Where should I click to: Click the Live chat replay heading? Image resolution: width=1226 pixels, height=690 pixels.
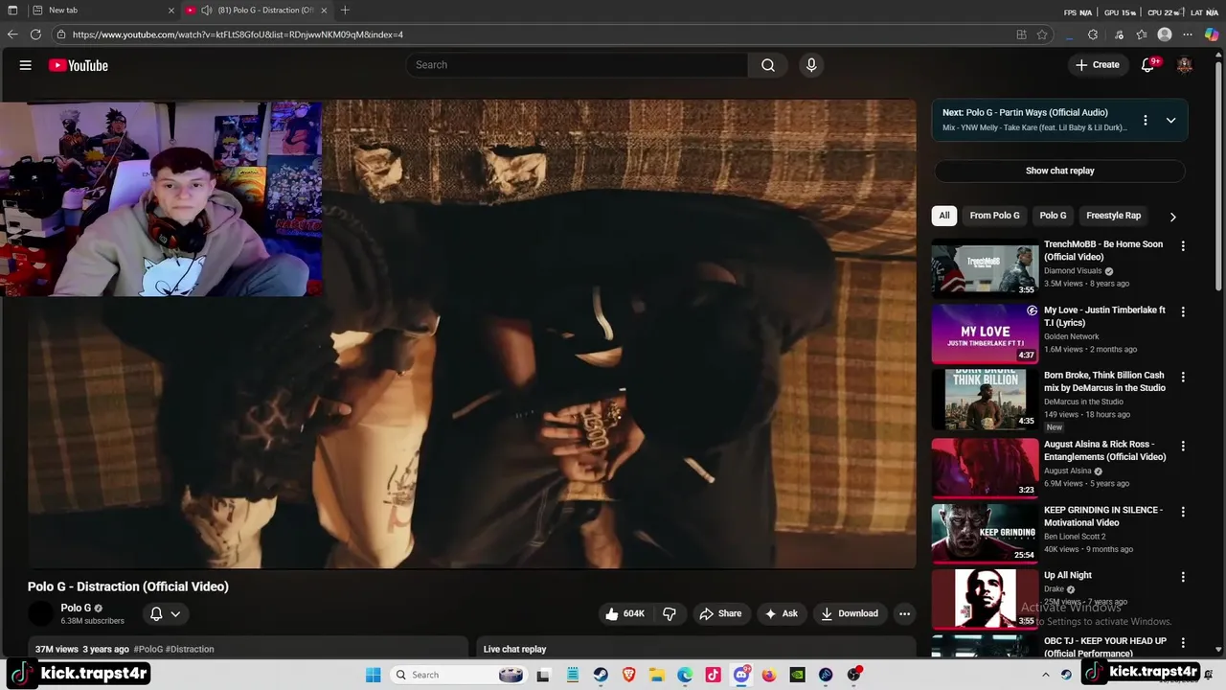[514, 649]
